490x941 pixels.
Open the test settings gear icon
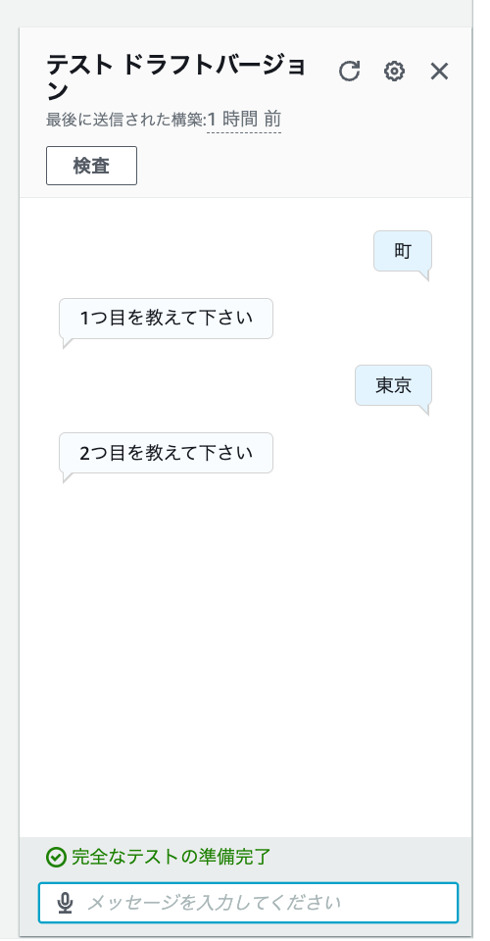click(x=394, y=72)
